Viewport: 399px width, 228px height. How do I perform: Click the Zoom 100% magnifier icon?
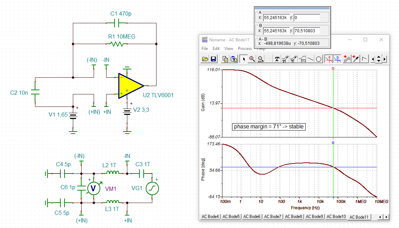pyautogui.click(x=260, y=59)
